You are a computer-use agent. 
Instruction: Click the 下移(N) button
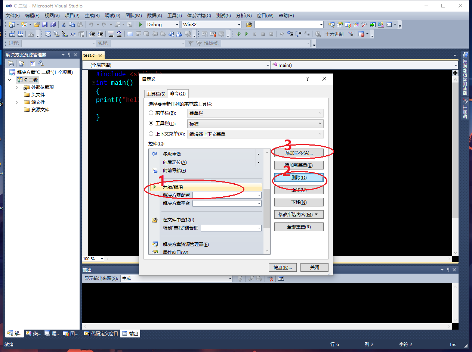point(299,202)
